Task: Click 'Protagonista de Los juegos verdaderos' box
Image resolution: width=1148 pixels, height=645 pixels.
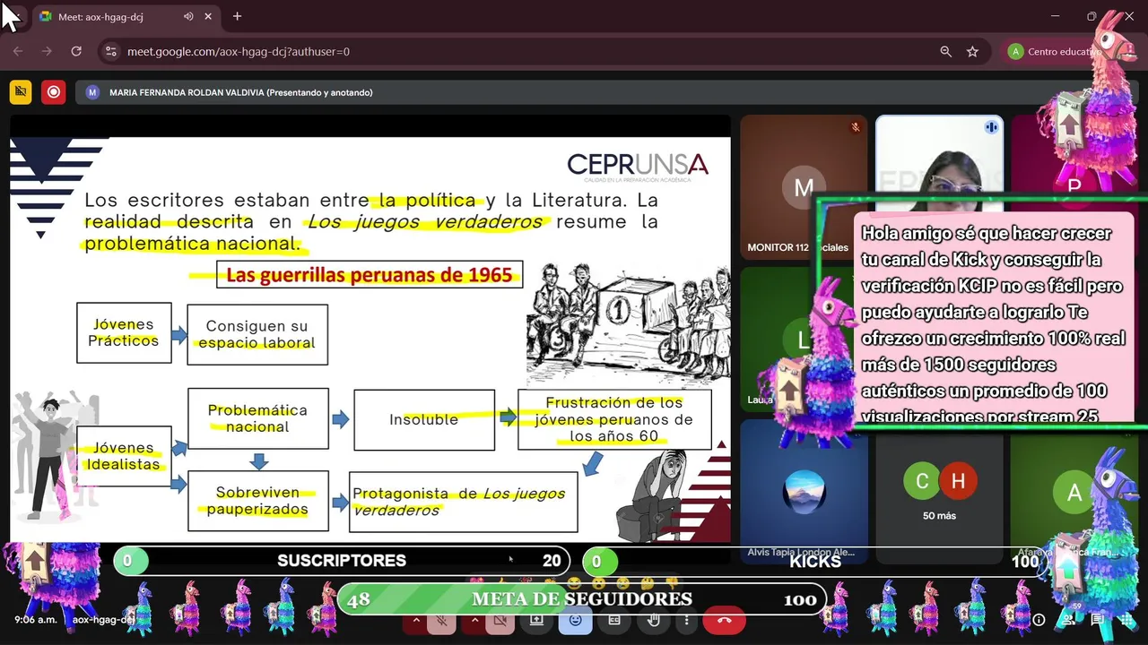Action: 463,502
